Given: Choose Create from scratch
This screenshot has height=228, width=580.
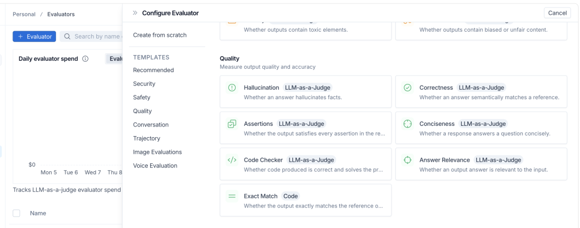Looking at the screenshot, I should pyautogui.click(x=160, y=35).
